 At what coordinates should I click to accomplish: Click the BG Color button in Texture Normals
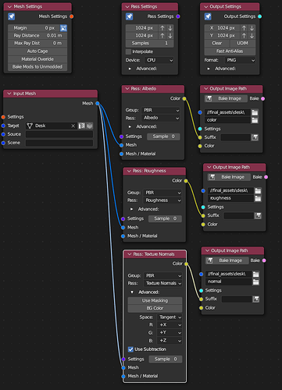coord(155,308)
